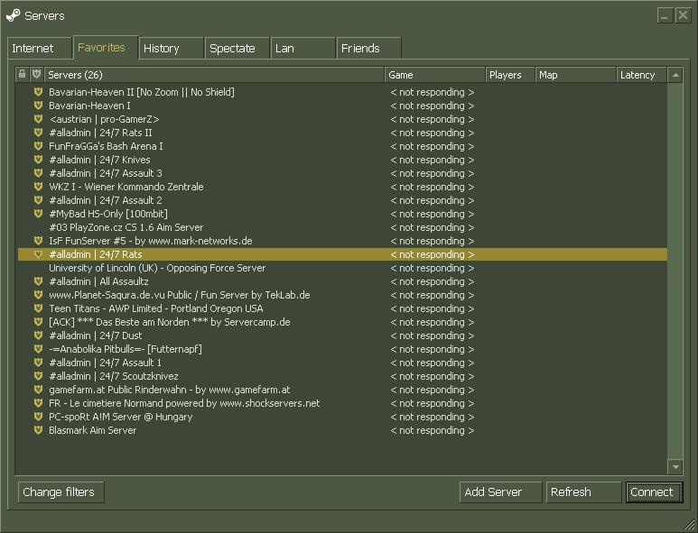The height and width of the screenshot is (533, 698).
Task: Click the Change filters button
Action: coord(61,492)
